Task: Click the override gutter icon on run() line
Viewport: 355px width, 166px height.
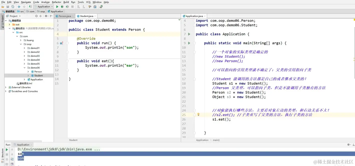Action: tap(62, 43)
